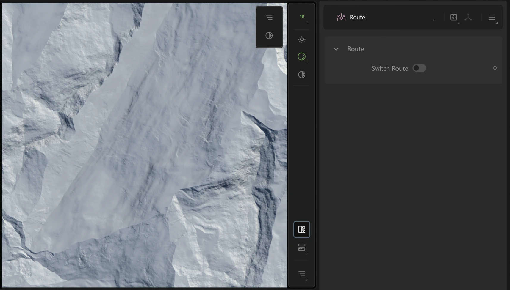Click the Route node icon in the header
Viewport: 510px width, 290px height.
click(341, 17)
